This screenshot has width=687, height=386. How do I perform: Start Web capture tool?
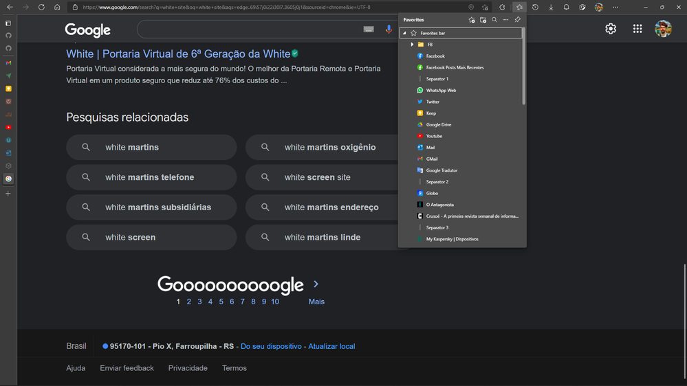click(582, 7)
